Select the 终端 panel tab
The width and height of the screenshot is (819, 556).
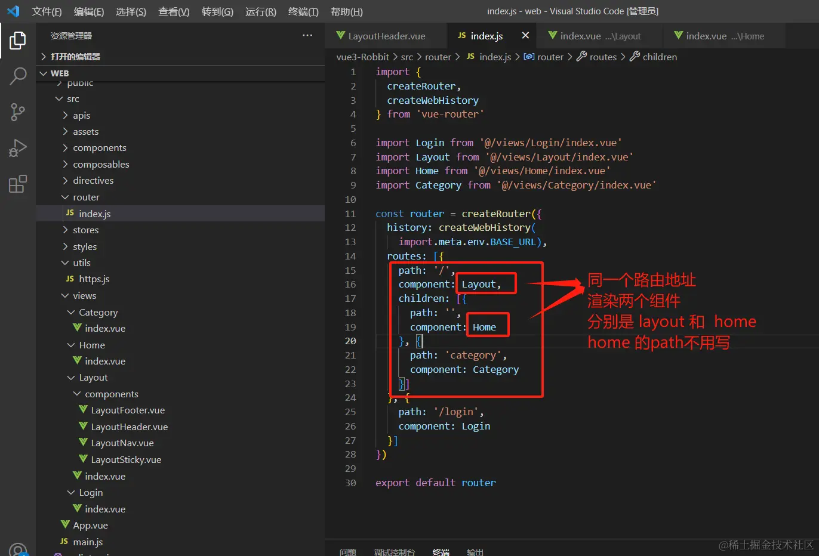pyautogui.click(x=441, y=552)
